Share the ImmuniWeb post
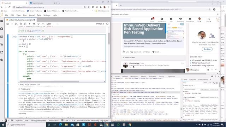226x127 pixels. [x=147, y=52]
